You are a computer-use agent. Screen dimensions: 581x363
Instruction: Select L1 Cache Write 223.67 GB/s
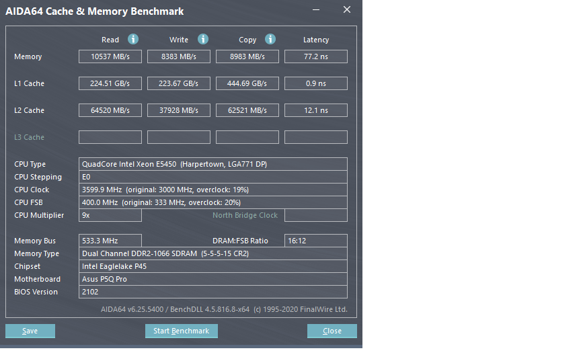[179, 83]
